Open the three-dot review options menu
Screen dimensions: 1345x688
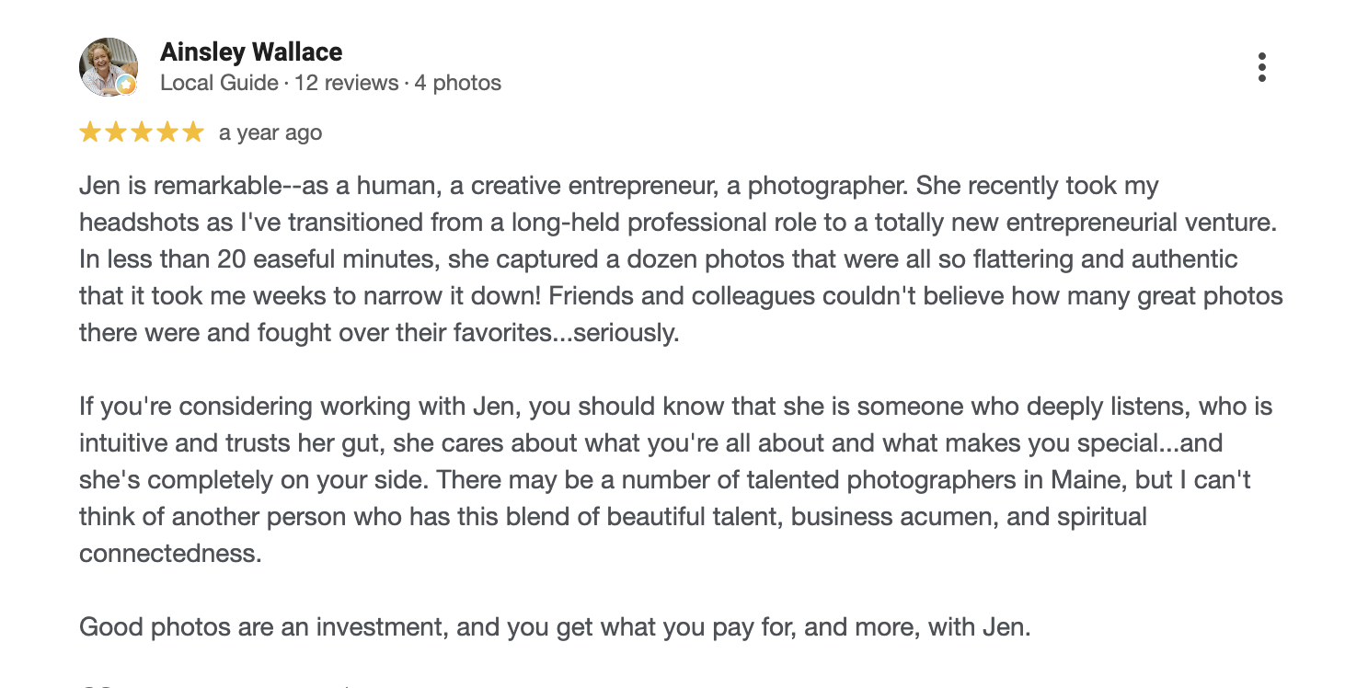[x=1261, y=67]
